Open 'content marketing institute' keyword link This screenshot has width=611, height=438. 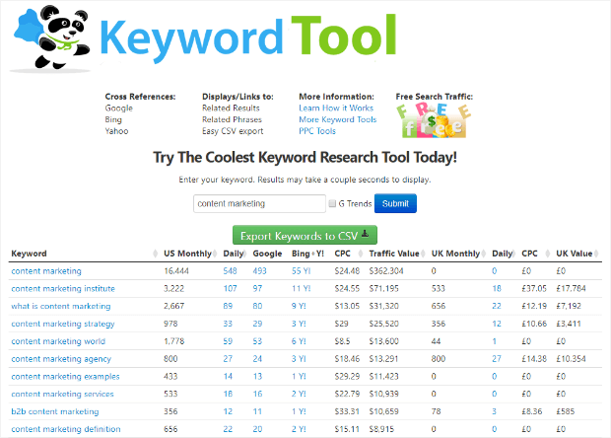(63, 289)
